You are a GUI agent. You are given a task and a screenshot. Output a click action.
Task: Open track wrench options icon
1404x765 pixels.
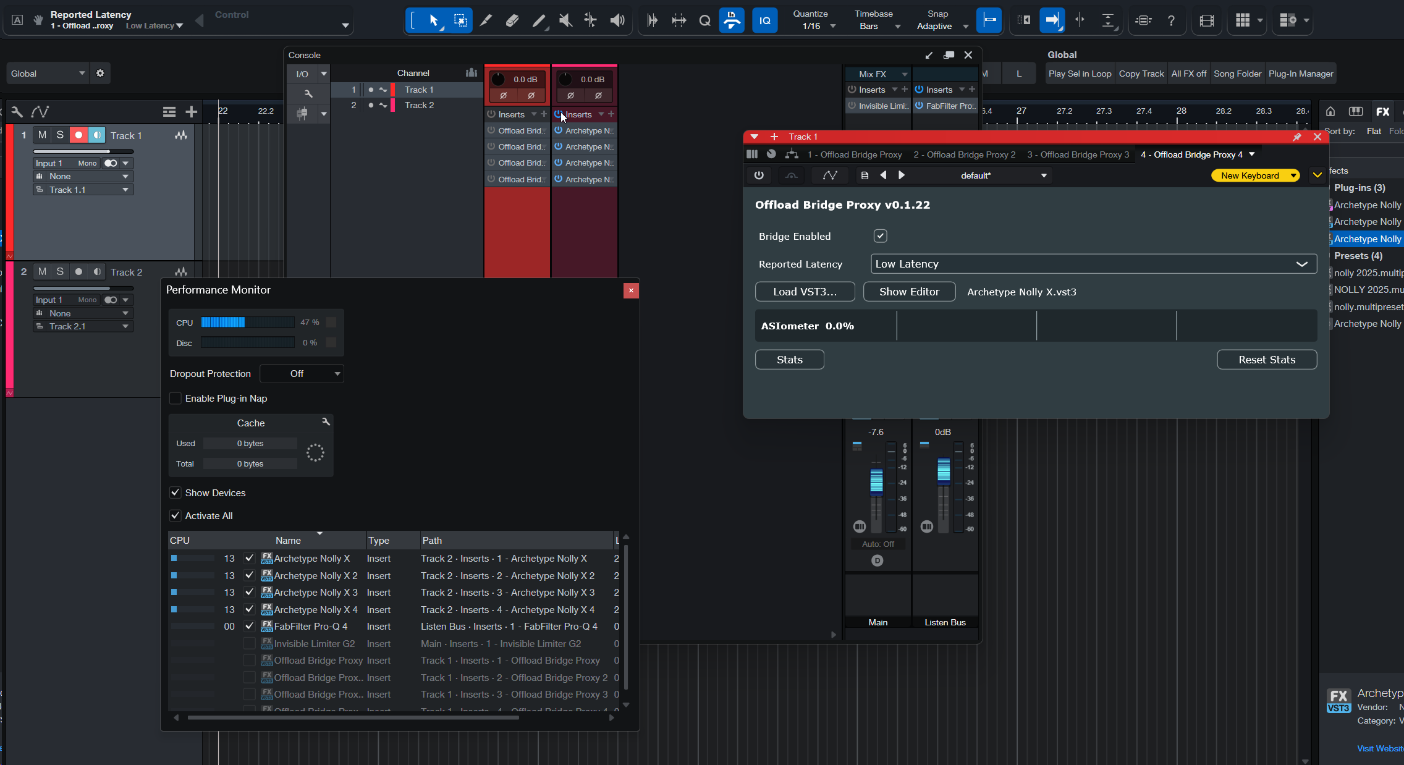[x=17, y=111]
